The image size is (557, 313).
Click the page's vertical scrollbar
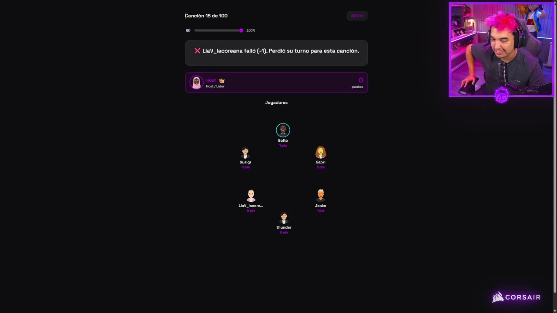(x=555, y=148)
